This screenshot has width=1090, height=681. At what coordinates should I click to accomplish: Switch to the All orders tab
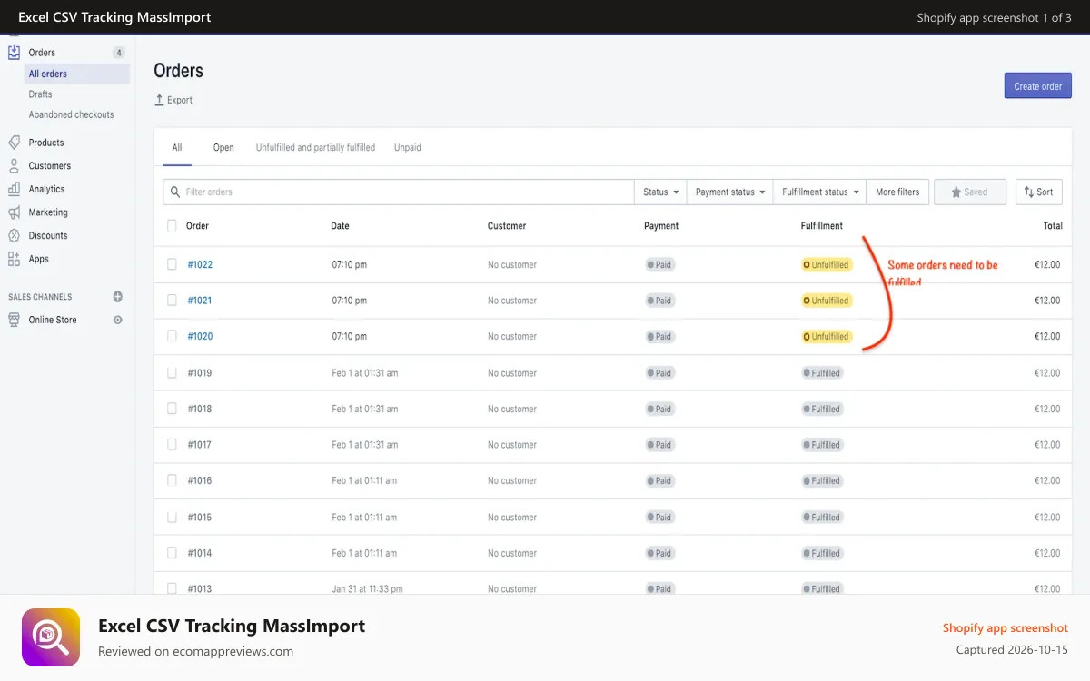tap(177, 148)
